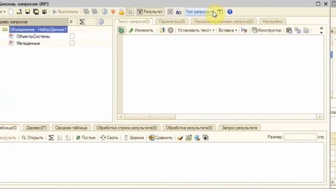
Task: Expand the Вставка dropdown
Action: pyautogui.click(x=228, y=30)
